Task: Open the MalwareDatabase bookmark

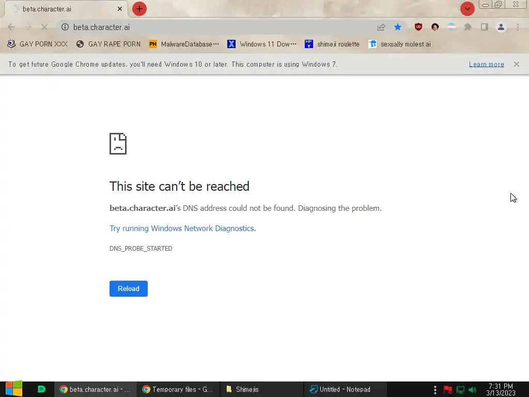Action: coord(184,44)
